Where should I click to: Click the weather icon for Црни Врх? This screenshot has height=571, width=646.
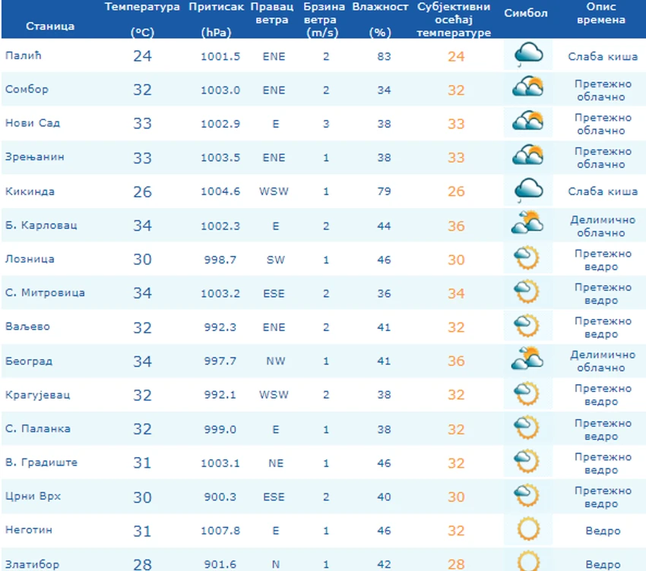527,495
